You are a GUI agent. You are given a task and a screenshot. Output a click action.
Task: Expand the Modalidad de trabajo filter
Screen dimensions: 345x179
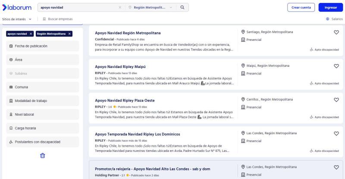pos(42,101)
